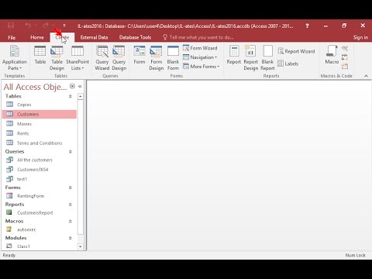Open the Application Parts gallery
The width and height of the screenshot is (372, 279).
(x=15, y=58)
